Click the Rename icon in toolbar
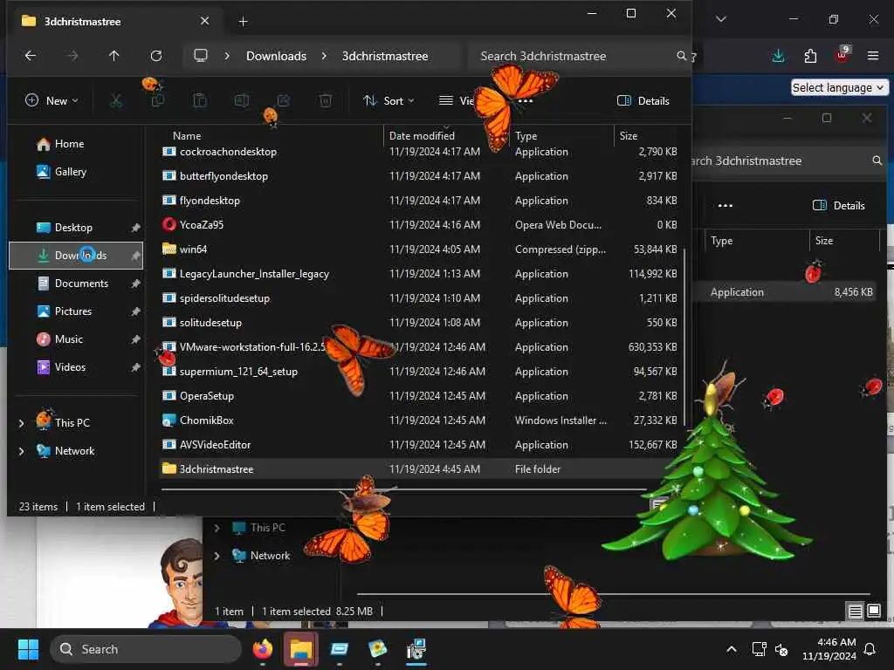894x670 pixels. (242, 101)
